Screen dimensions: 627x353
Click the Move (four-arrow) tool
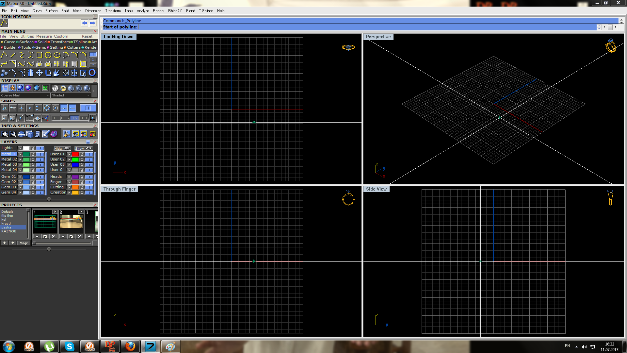coord(39,73)
